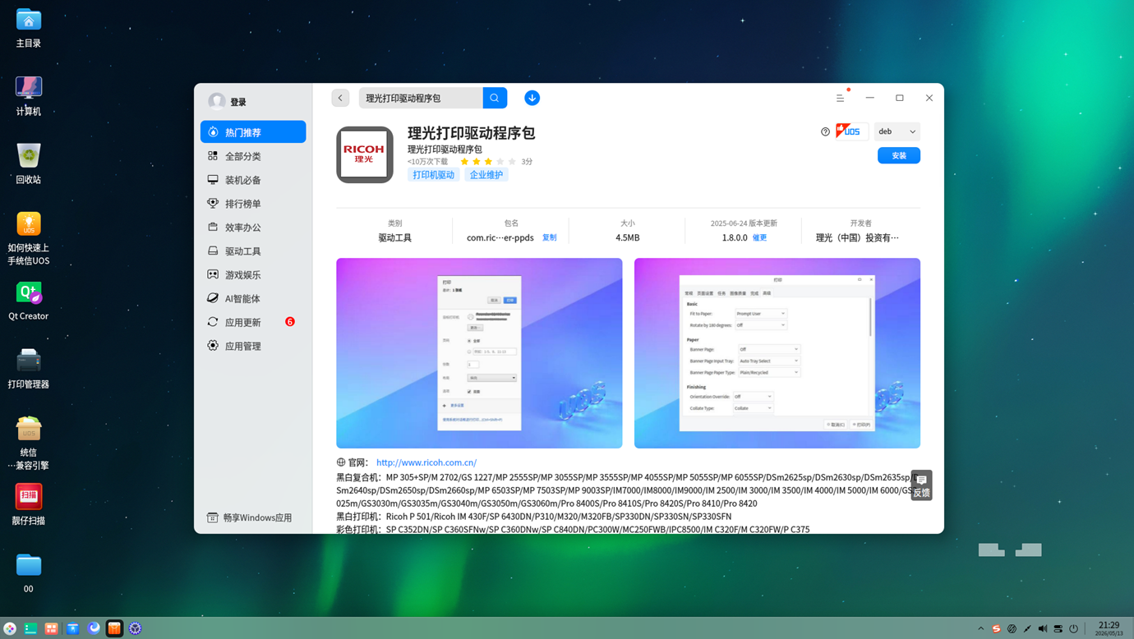Open 计算机 desktop icon
Viewport: 1134px width, 639px height.
tap(29, 95)
